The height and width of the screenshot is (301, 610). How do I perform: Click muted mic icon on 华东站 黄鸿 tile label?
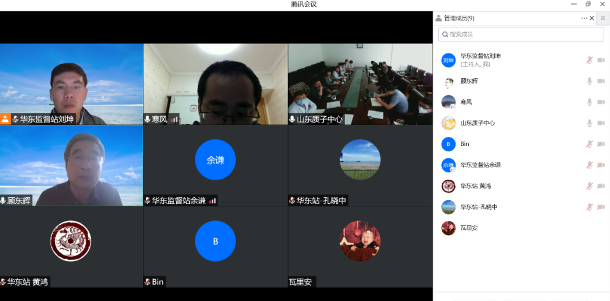(x=3, y=282)
